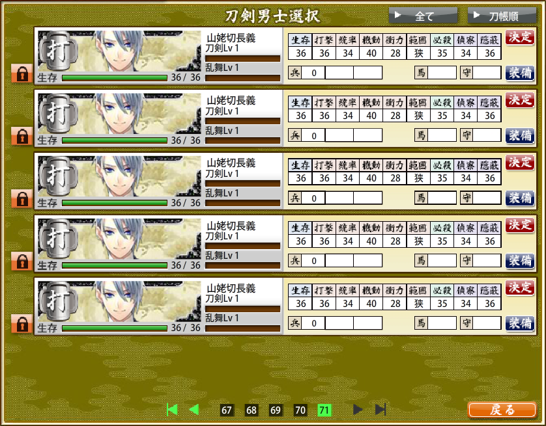
Task: Click 決定 on the second 山姥切長義 row
Action: click(x=520, y=100)
